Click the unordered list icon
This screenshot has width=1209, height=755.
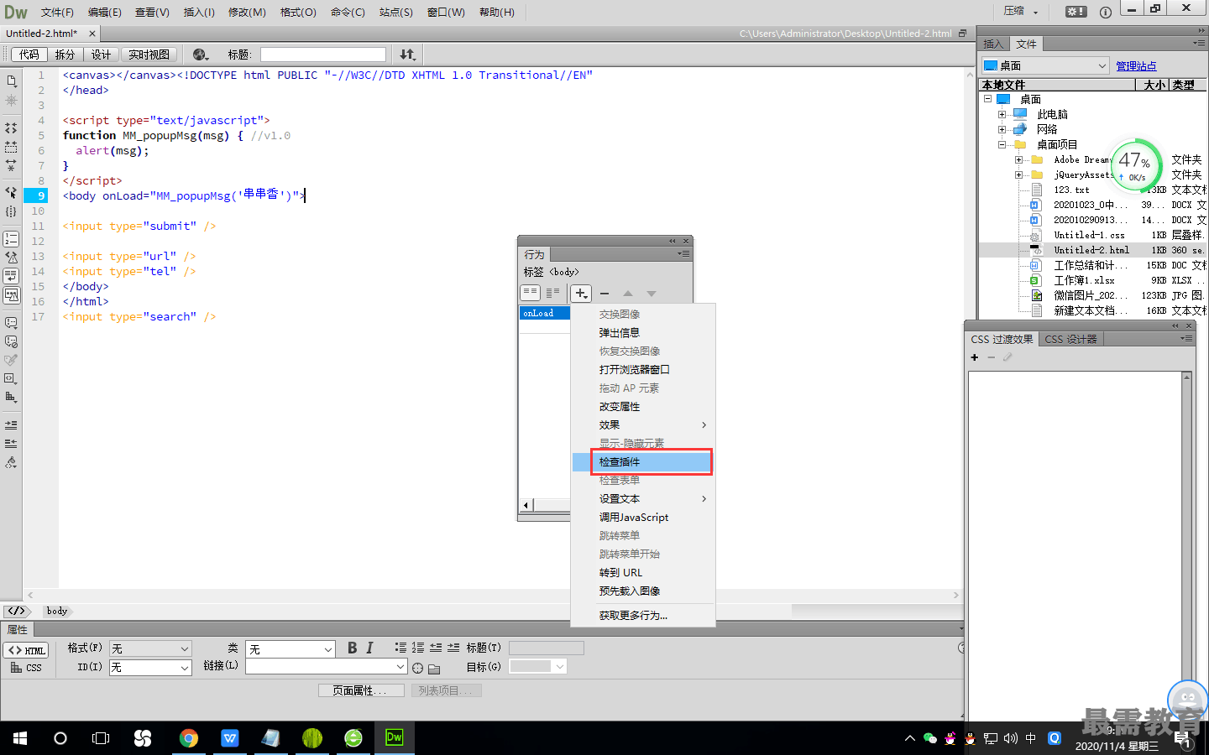click(x=400, y=648)
